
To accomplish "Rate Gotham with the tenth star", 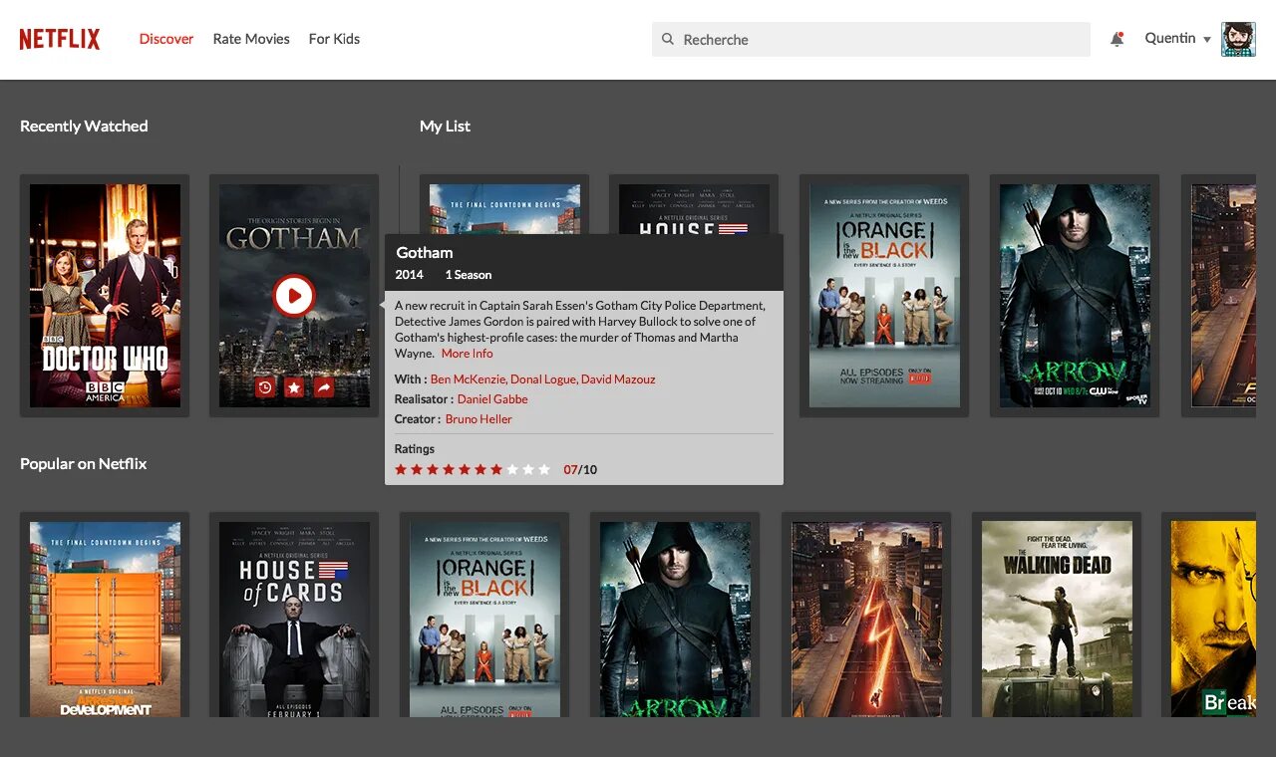I will pos(544,469).
